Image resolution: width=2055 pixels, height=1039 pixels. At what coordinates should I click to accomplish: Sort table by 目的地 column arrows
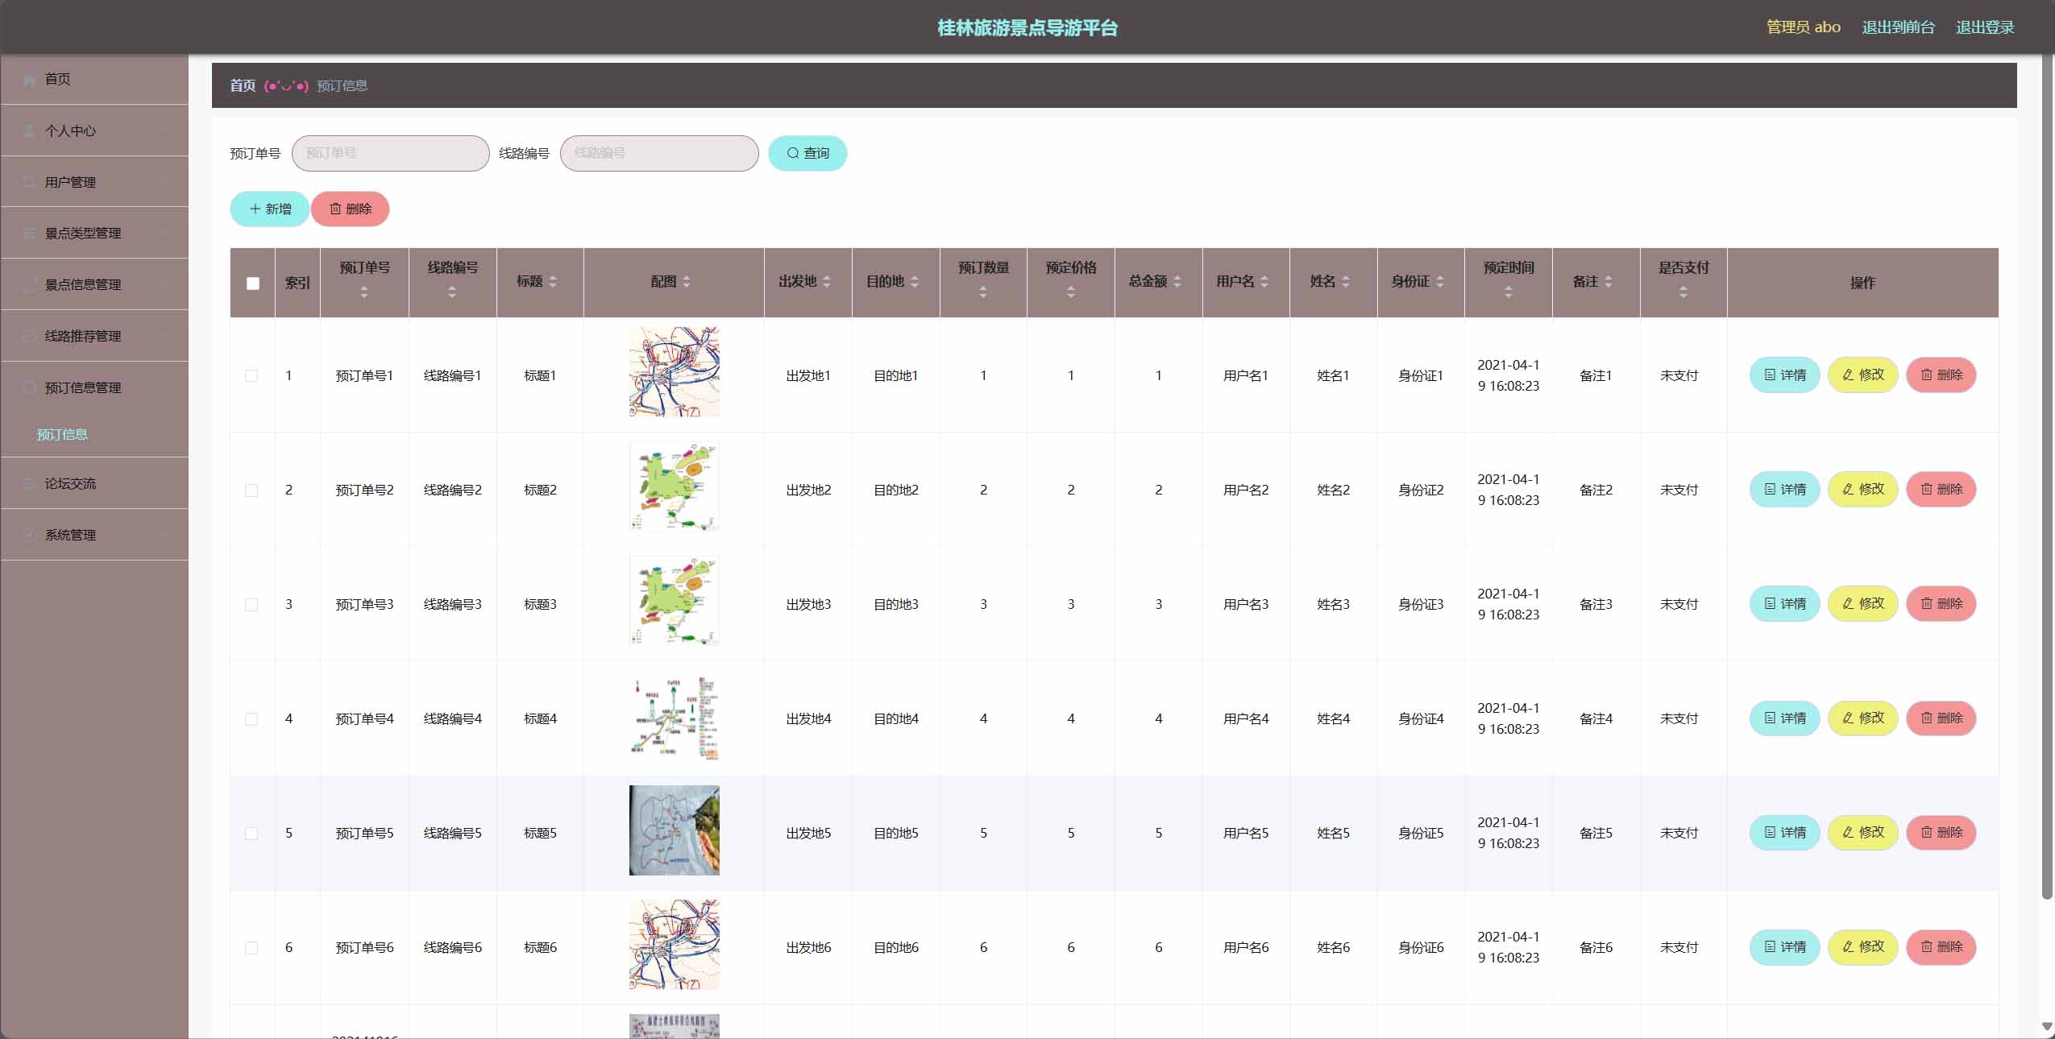pyautogui.click(x=915, y=282)
